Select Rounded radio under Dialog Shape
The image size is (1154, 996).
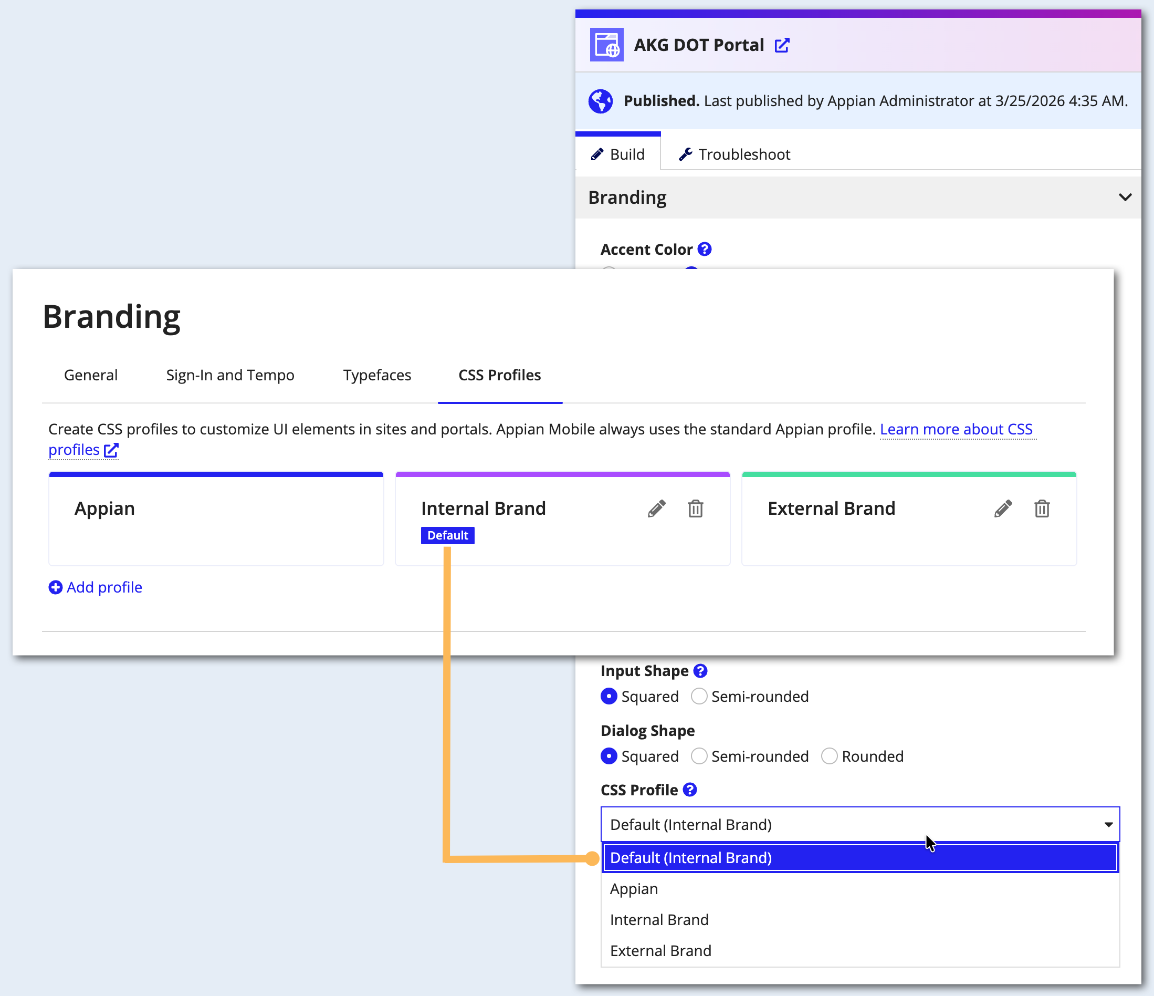830,756
